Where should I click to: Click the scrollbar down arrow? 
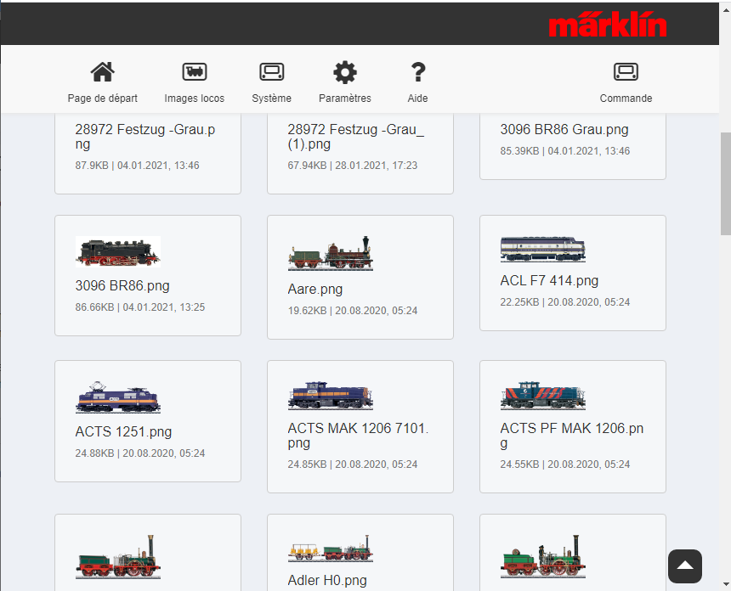tap(725, 584)
